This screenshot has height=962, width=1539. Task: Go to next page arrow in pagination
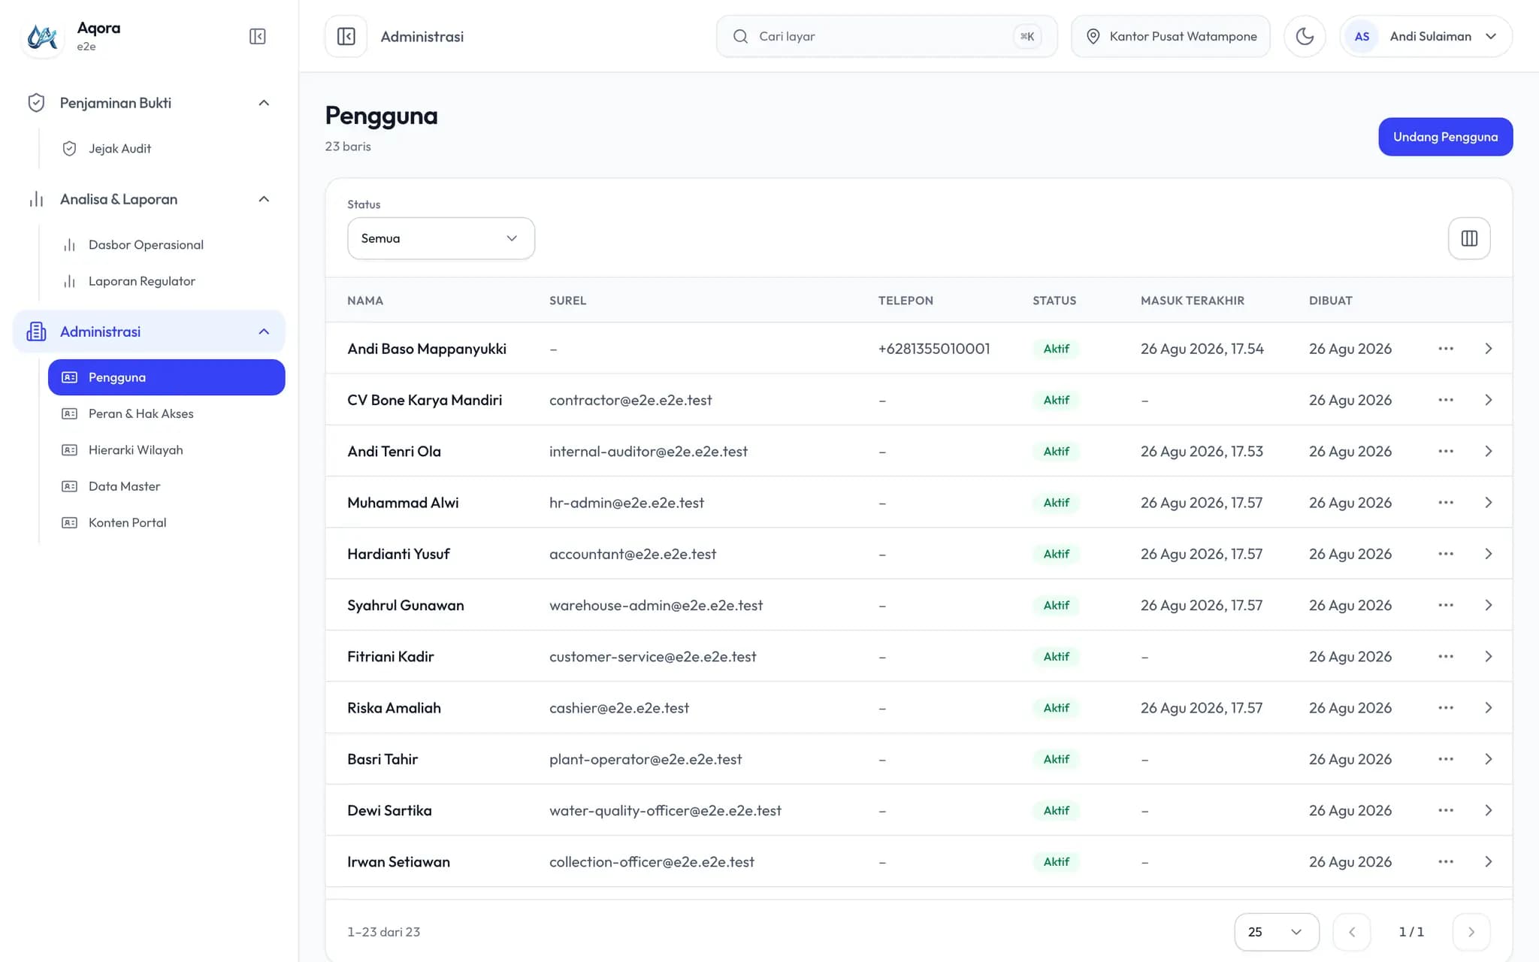point(1471,932)
